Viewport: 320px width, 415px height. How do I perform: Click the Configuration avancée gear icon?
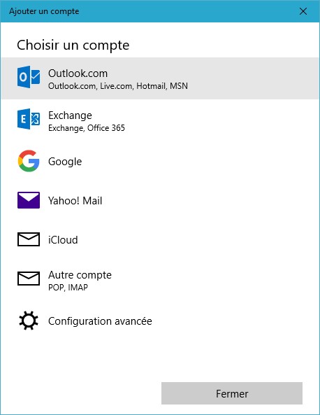click(29, 321)
